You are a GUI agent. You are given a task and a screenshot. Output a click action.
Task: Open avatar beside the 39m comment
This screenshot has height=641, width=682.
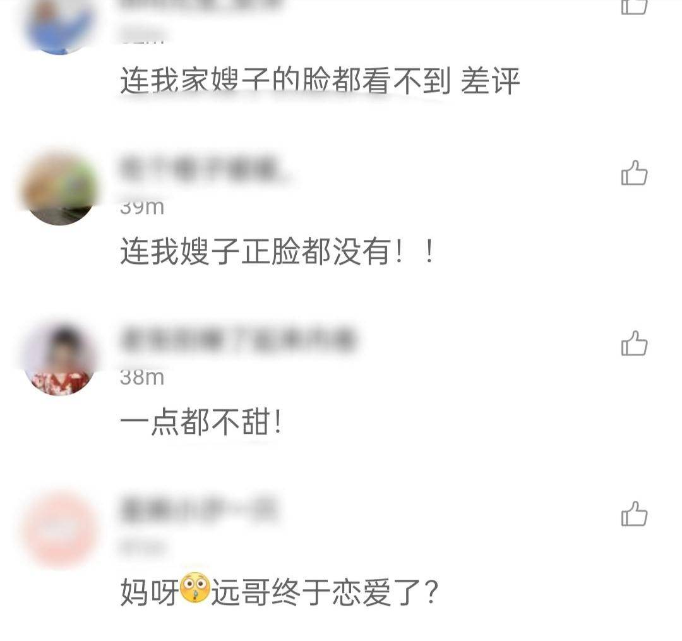59,189
